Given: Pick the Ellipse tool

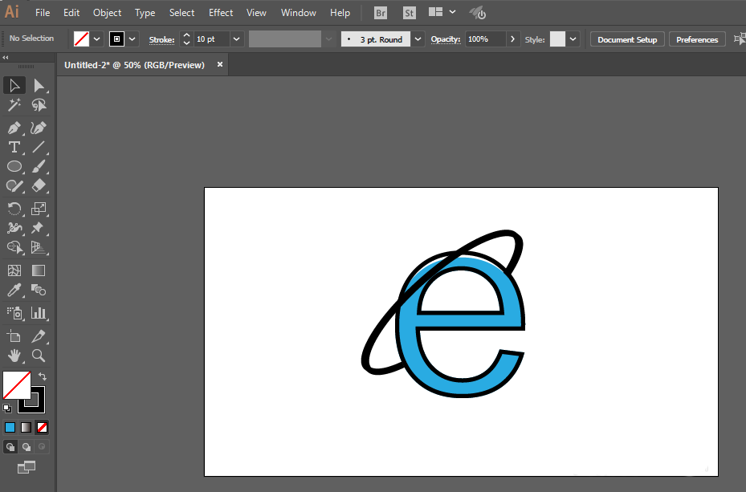Looking at the screenshot, I should click(x=14, y=166).
